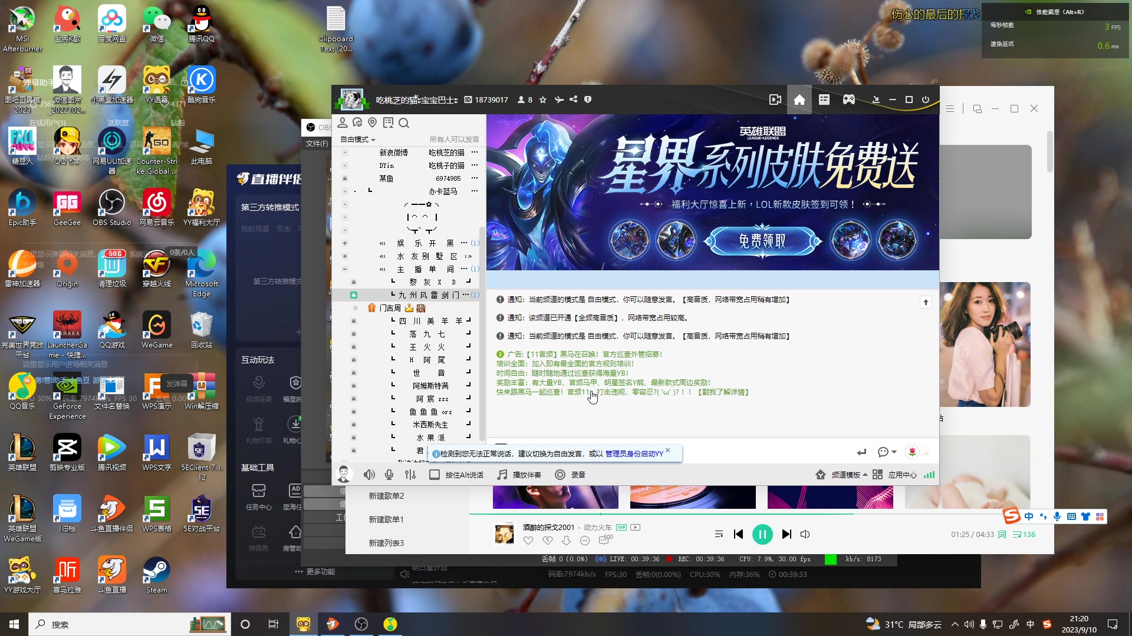Open the channel notice board icon
Image resolution: width=1132 pixels, height=636 pixels.
pyautogui.click(x=388, y=122)
